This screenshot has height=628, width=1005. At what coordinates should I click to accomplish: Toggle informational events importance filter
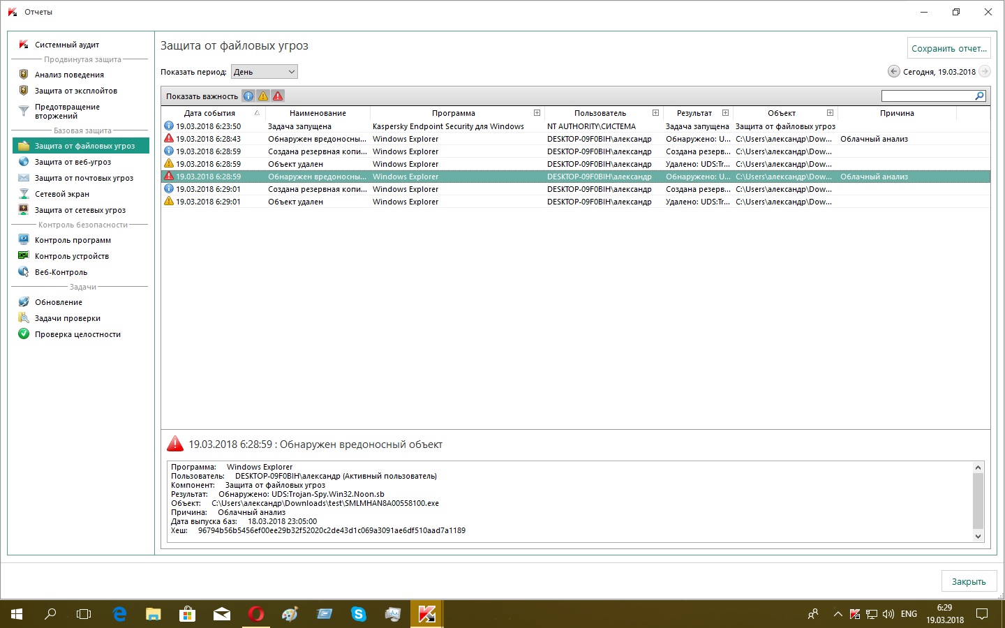[x=248, y=96]
